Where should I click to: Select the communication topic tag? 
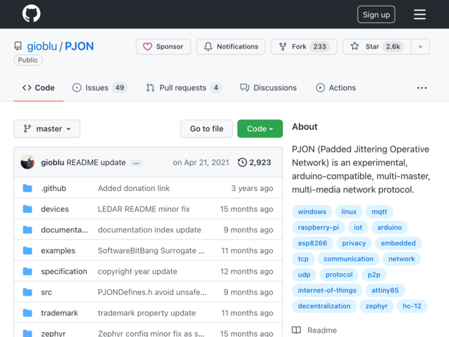[x=349, y=259]
